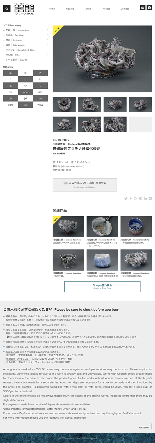
Task: Open the Gallery menu item
Action: pyautogui.click(x=70, y=9)
